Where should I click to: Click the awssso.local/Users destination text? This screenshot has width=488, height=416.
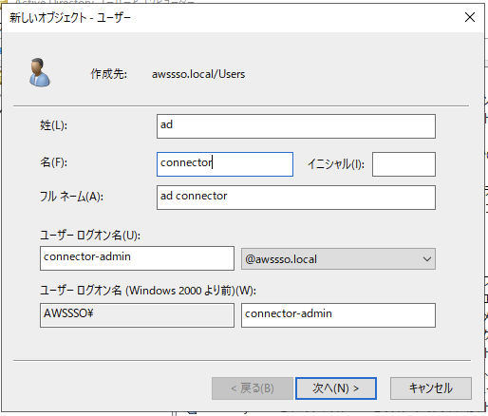coord(198,74)
